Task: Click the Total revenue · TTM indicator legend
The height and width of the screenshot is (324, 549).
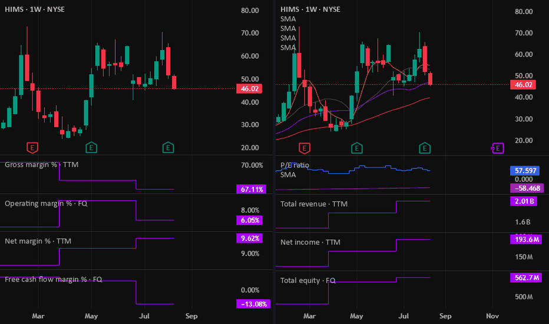Action: pyautogui.click(x=314, y=204)
